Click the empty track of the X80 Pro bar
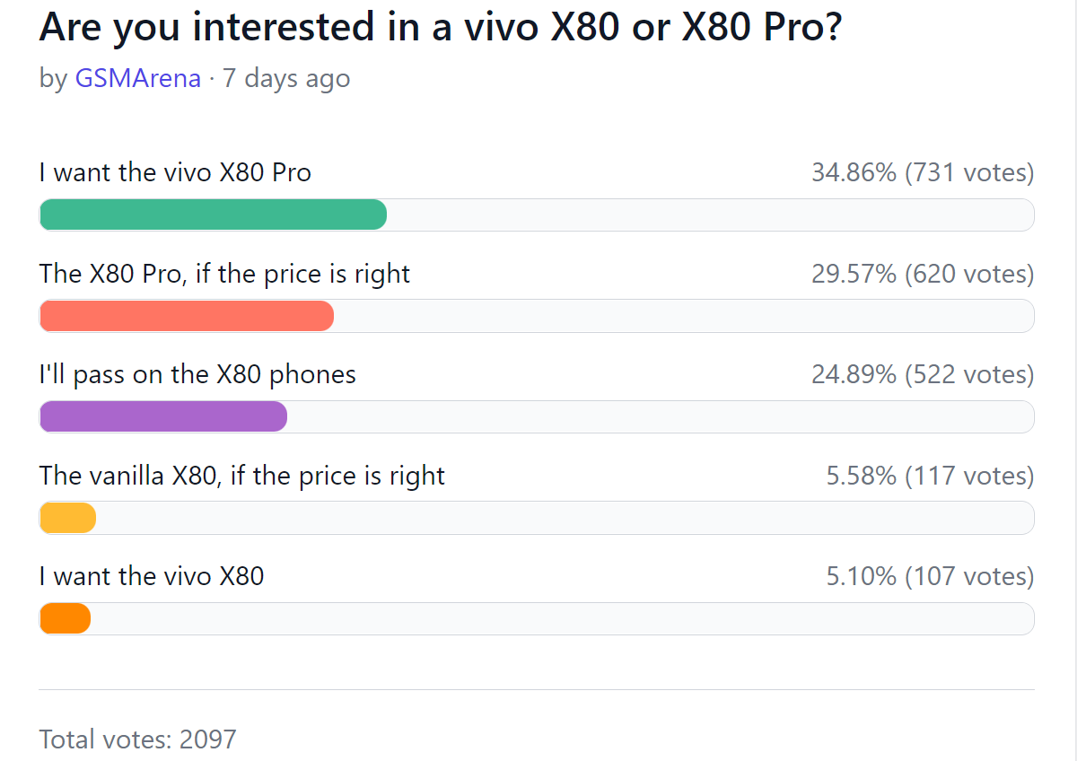The height and width of the screenshot is (761, 1077). (x=711, y=214)
